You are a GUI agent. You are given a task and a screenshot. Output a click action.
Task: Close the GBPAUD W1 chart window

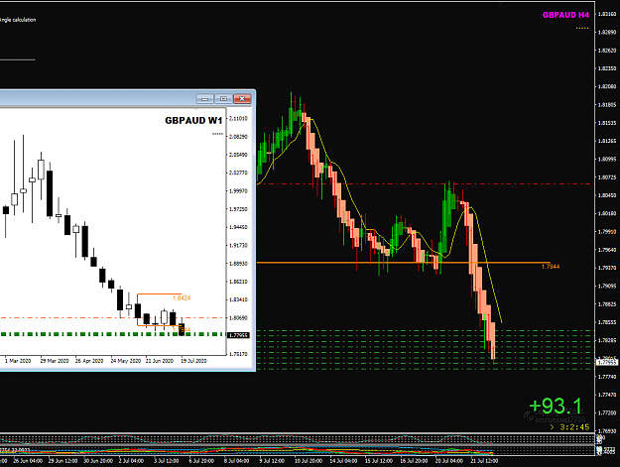242,99
